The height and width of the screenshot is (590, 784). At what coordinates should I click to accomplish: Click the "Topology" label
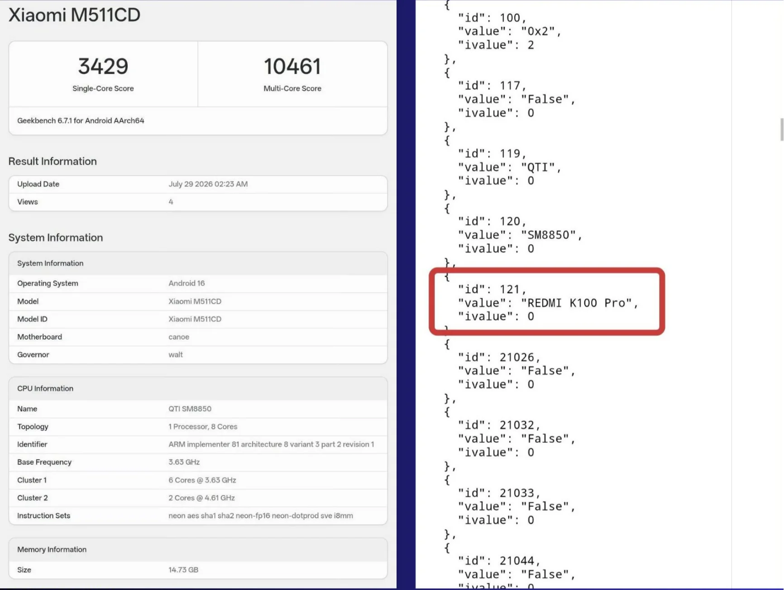[33, 426]
